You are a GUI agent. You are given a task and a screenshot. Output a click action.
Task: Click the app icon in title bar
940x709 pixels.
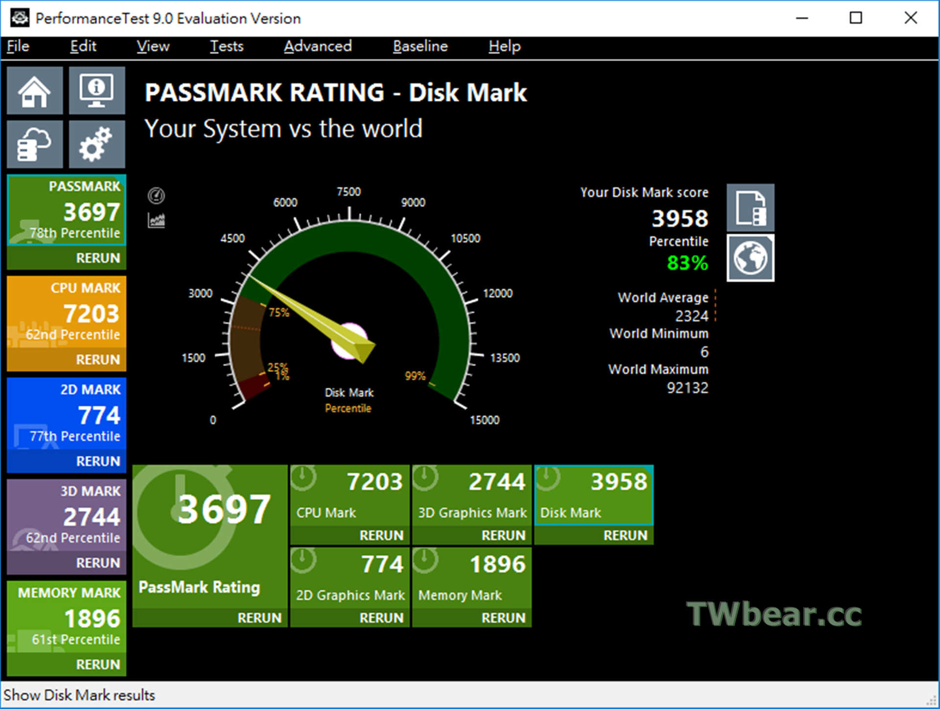pos(20,18)
